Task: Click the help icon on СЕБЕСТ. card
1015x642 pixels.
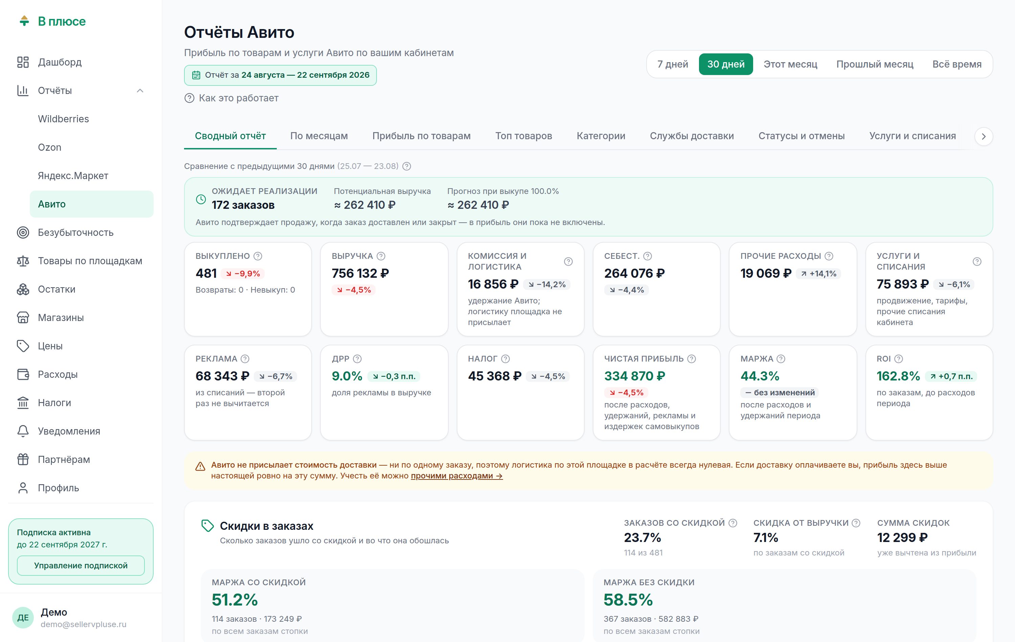Action: click(x=648, y=256)
